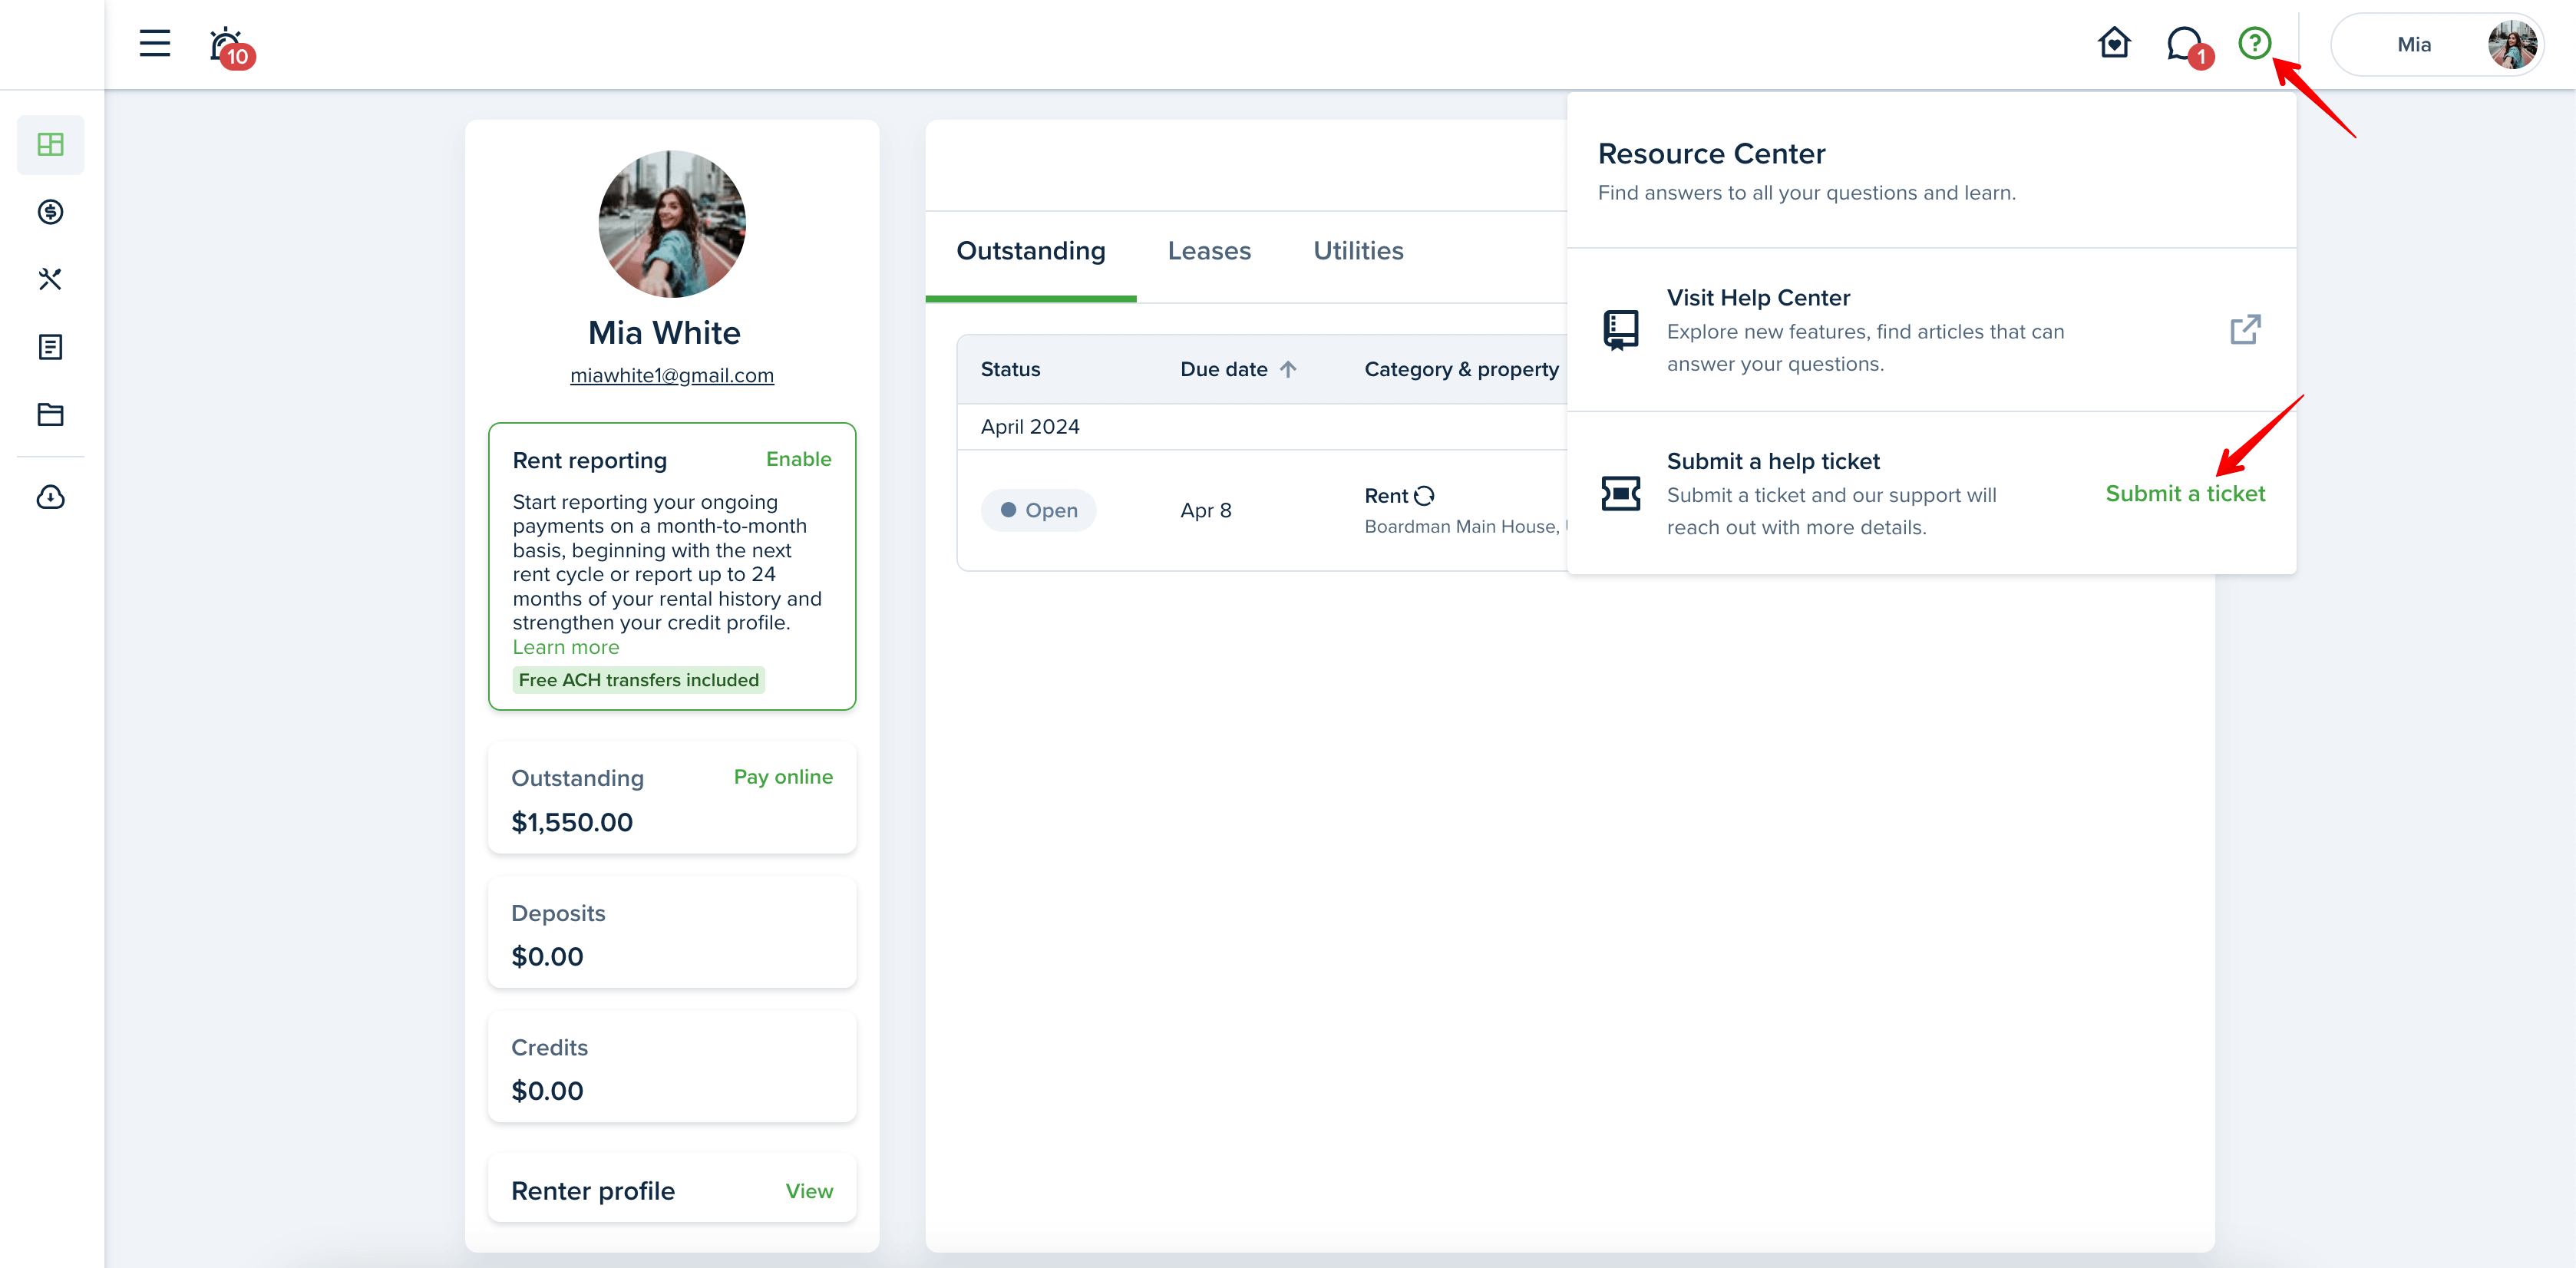Image resolution: width=2576 pixels, height=1268 pixels.
Task: Click the Deposits $0.00 card
Action: point(672,933)
